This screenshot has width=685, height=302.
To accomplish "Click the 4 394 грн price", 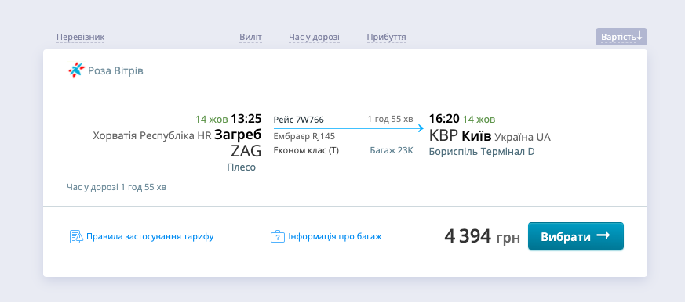I will pos(483,236).
